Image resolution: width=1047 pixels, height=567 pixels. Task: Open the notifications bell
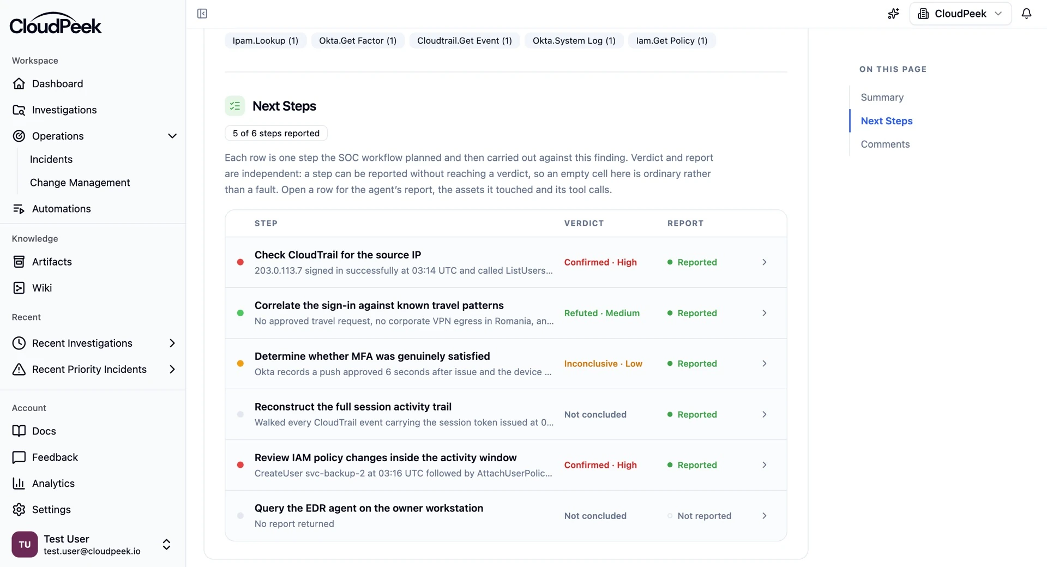click(1026, 14)
